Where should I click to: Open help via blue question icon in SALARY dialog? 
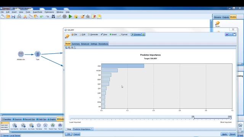[227, 35]
